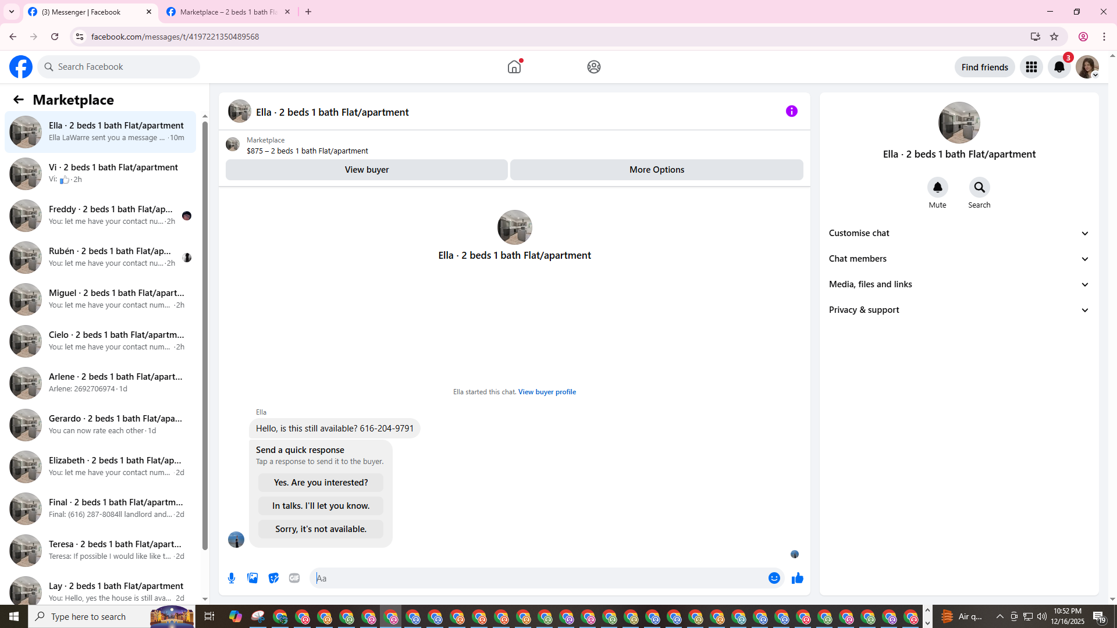Viewport: 1117px width, 628px height.
Task: Open Windows Start menu
Action: pos(14,616)
